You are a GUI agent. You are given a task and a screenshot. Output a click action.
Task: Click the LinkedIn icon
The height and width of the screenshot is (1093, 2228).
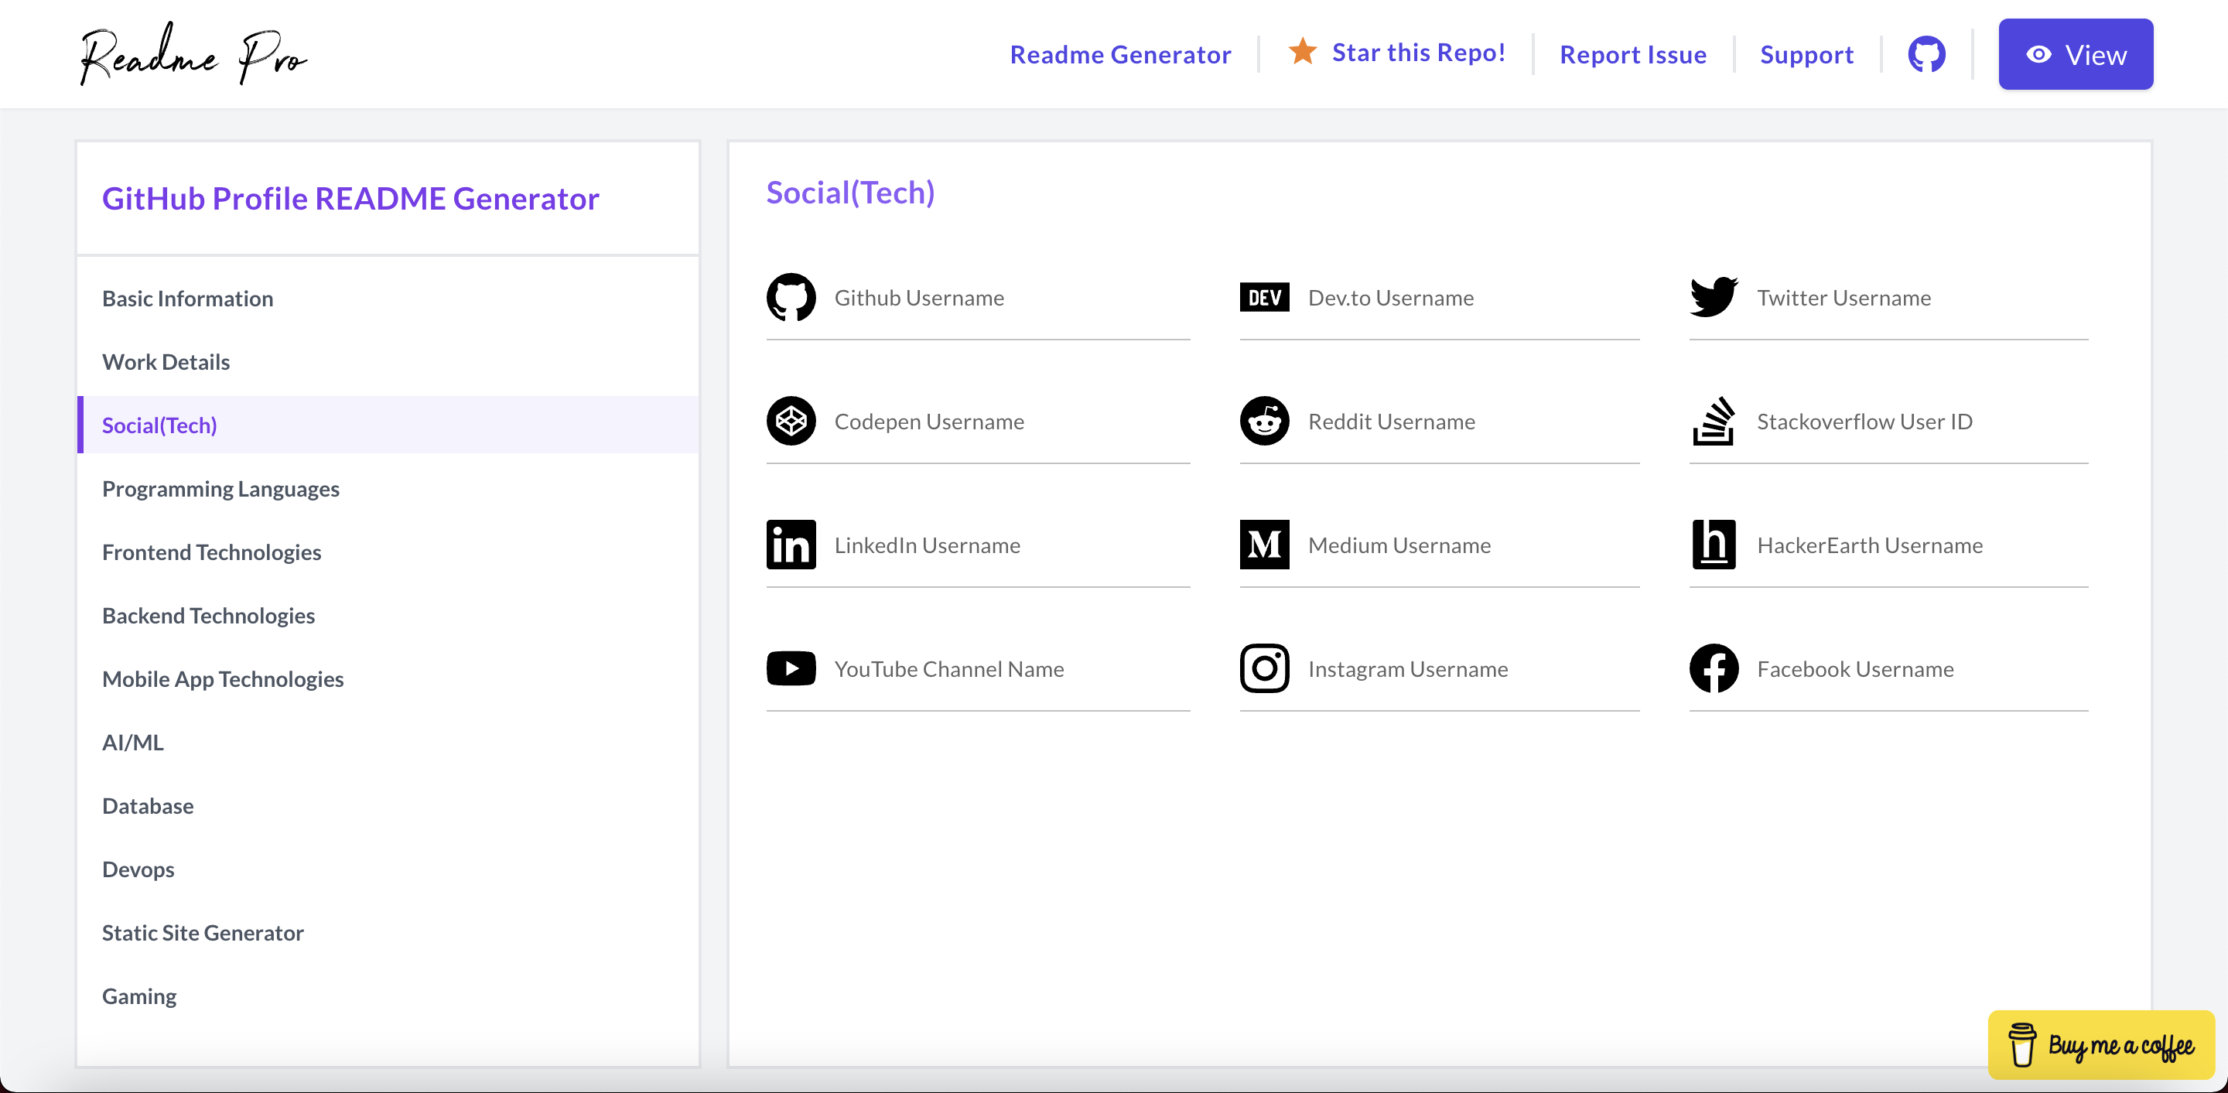click(790, 545)
